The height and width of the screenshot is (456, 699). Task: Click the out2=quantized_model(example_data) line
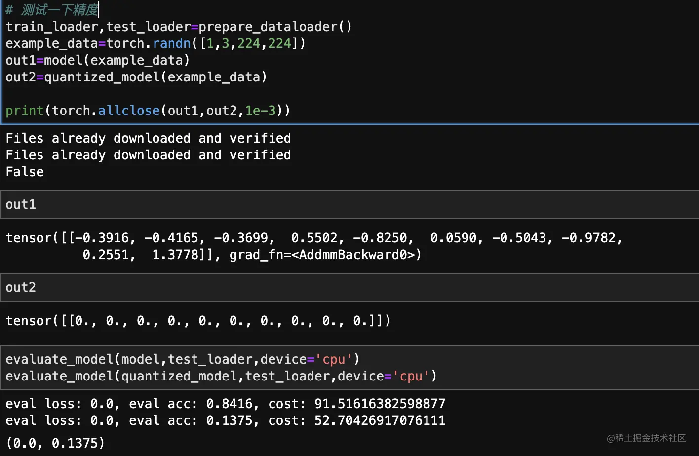click(x=136, y=77)
